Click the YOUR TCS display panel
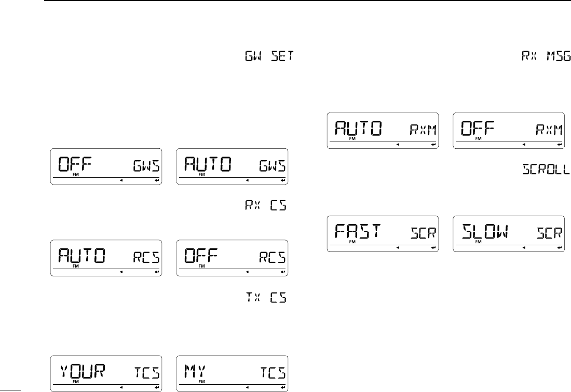571x392 pixels. pos(106,374)
